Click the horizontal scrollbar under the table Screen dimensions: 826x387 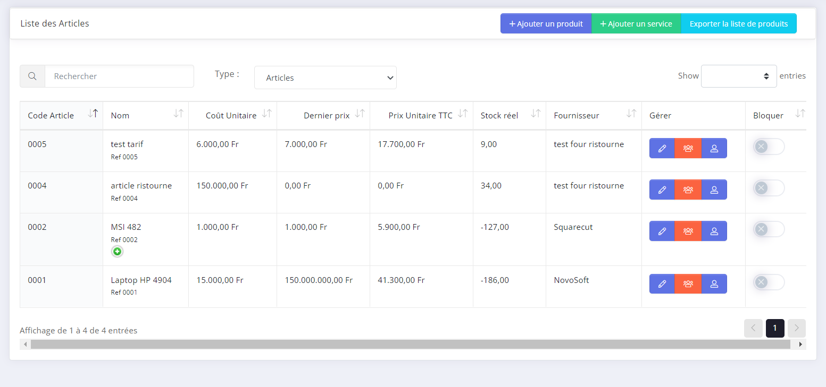[x=410, y=345]
